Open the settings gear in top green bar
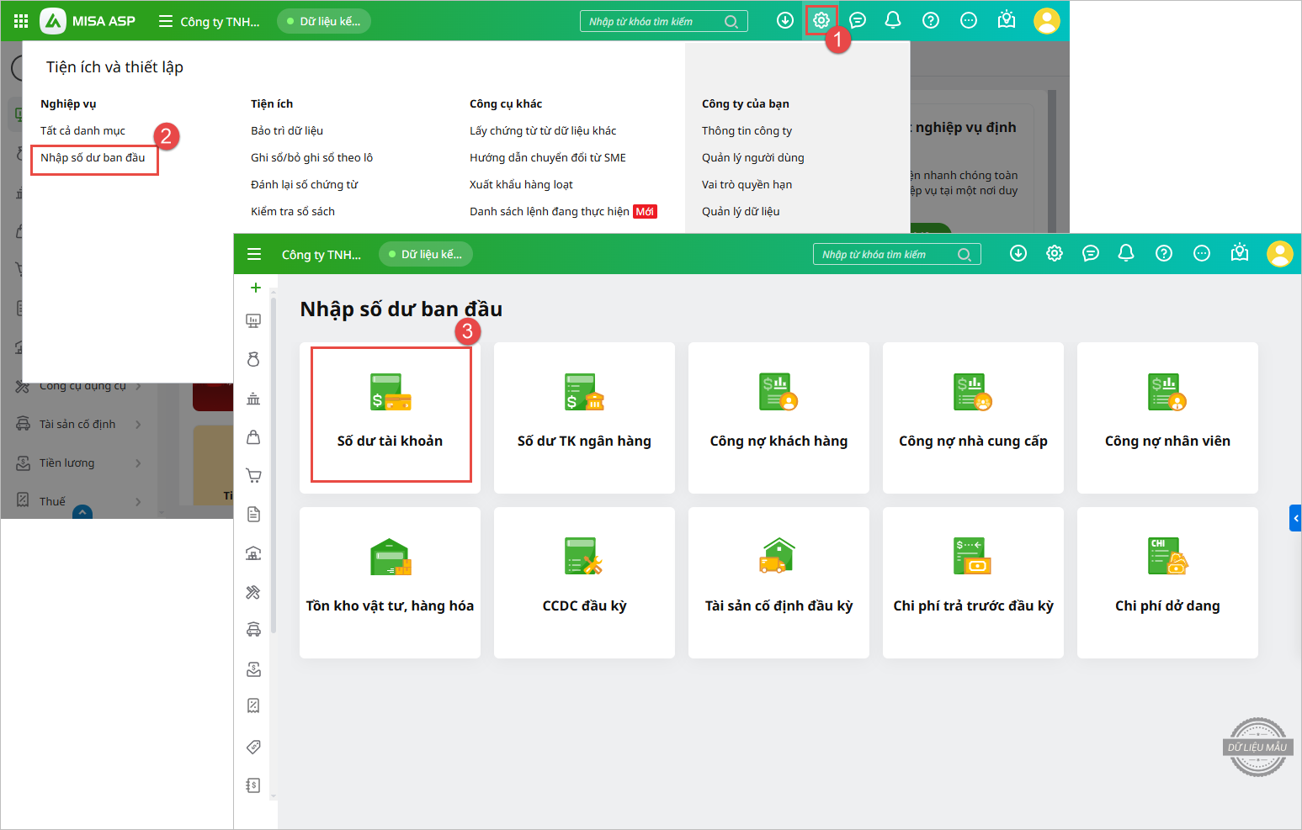 [x=821, y=20]
